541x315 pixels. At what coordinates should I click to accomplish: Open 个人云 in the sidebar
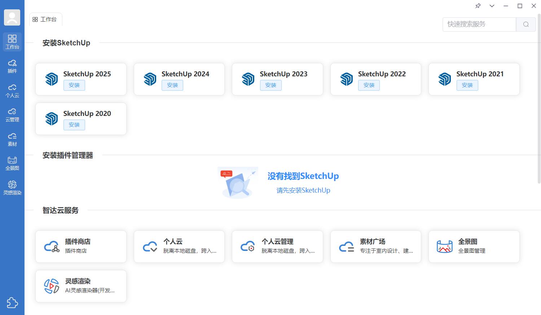click(12, 91)
